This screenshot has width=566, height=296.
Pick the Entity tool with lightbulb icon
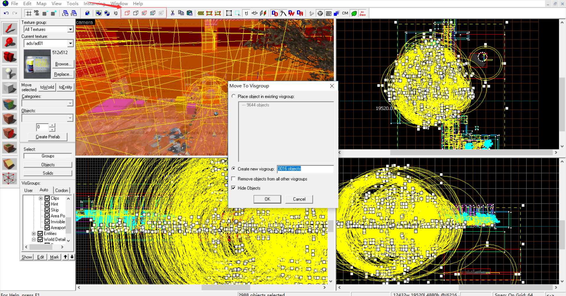click(x=9, y=73)
